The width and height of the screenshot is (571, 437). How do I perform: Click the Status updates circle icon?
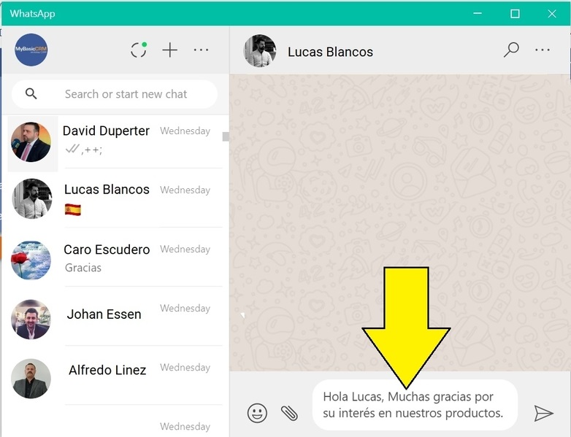coord(139,50)
